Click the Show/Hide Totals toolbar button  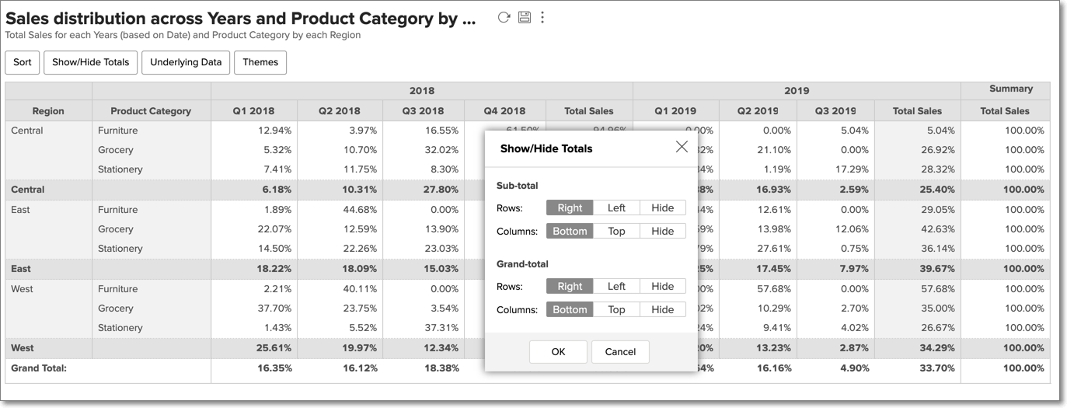point(91,62)
